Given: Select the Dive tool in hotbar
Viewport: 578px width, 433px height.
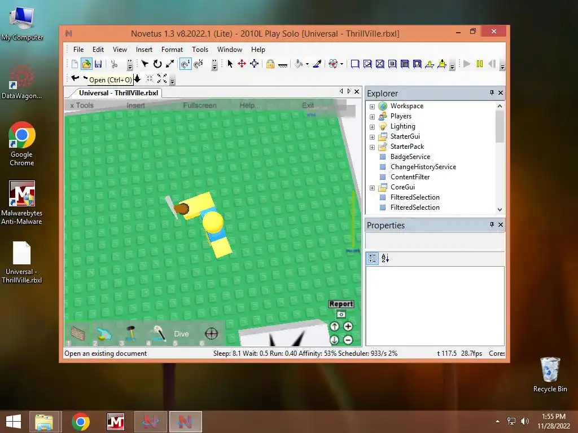Looking at the screenshot, I should [x=181, y=334].
